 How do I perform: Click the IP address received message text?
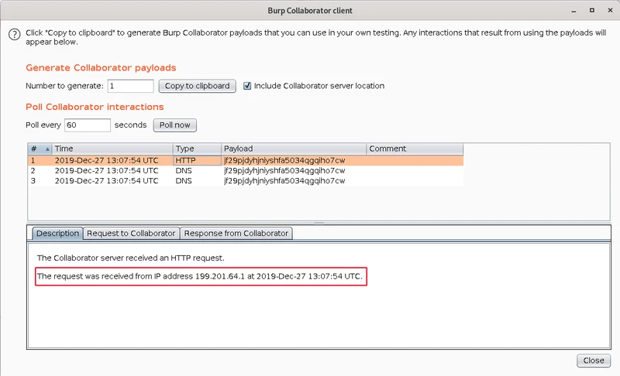pos(200,276)
